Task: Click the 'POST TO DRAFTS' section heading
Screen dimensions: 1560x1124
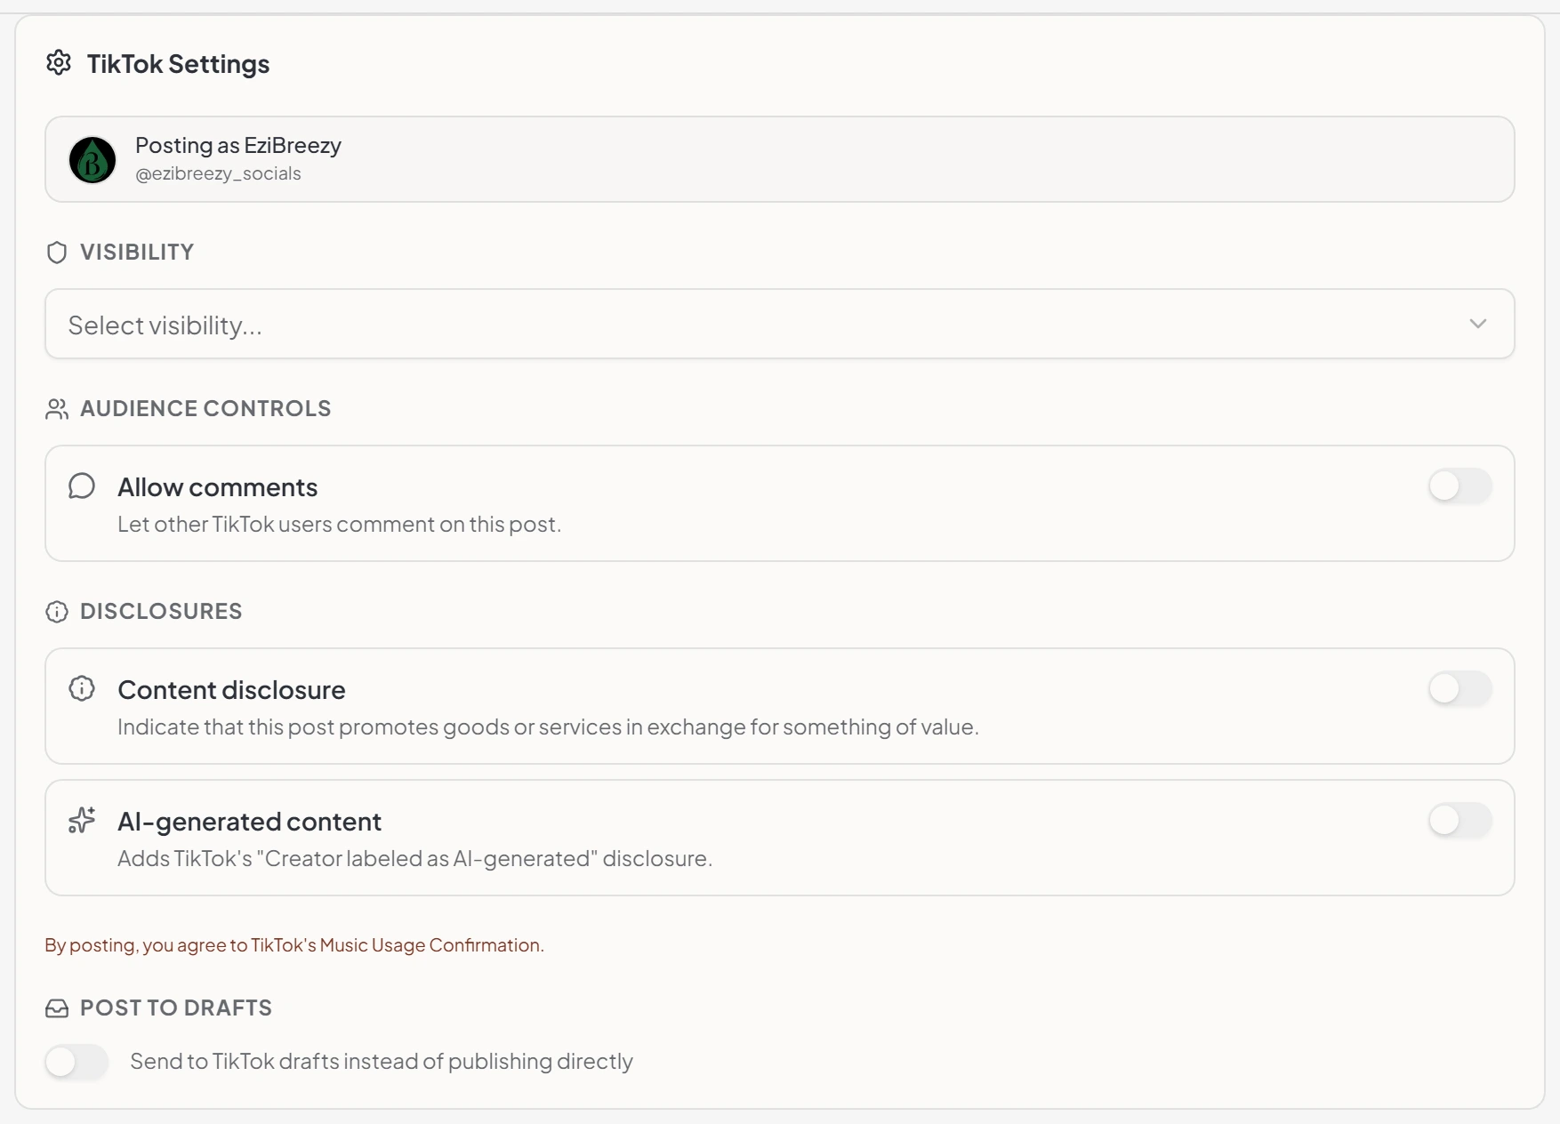Action: (x=176, y=1008)
